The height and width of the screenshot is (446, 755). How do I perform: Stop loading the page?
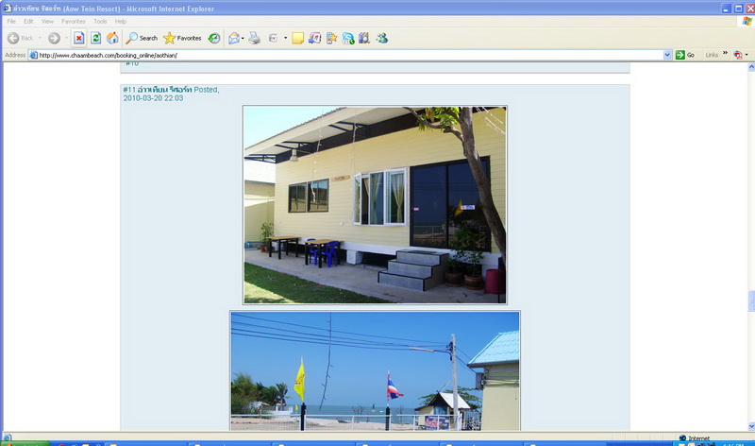79,38
